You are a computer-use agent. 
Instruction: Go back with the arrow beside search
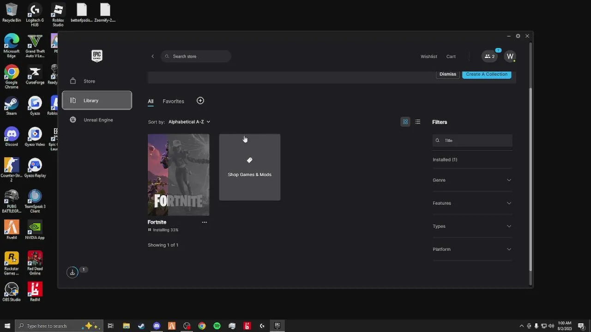(x=153, y=56)
